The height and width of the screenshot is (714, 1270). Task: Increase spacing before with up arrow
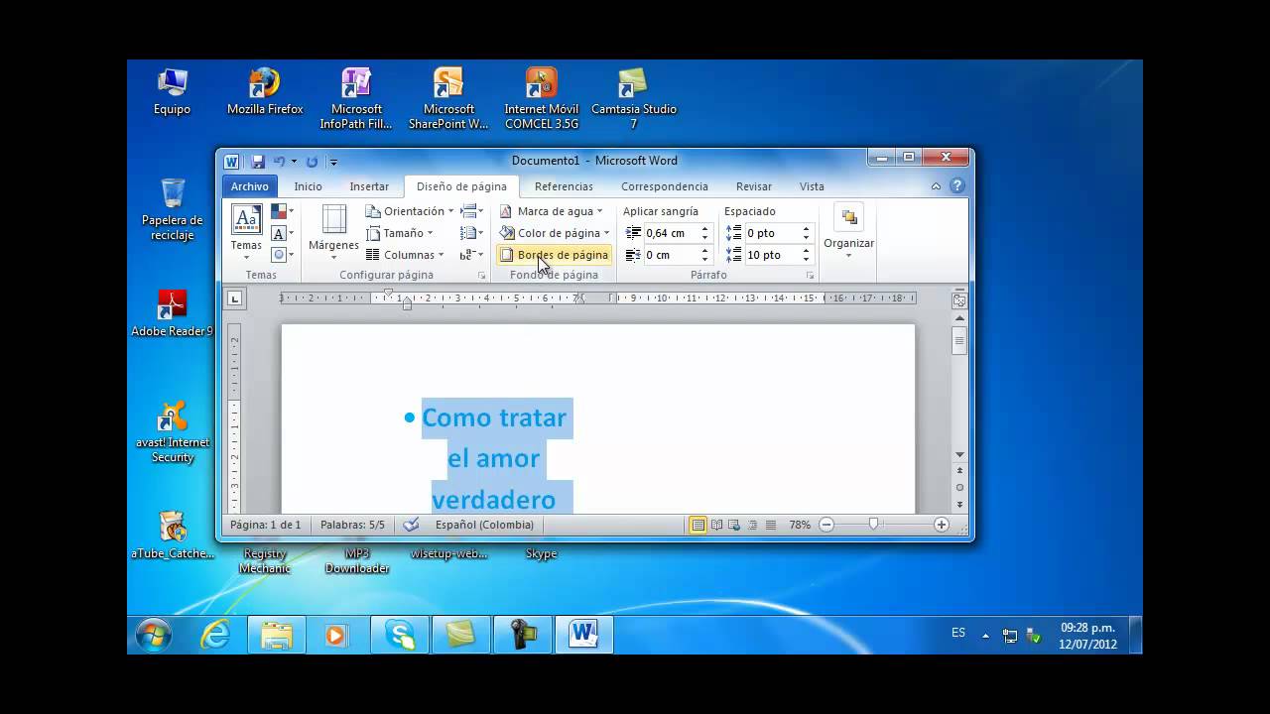pyautogui.click(x=806, y=229)
